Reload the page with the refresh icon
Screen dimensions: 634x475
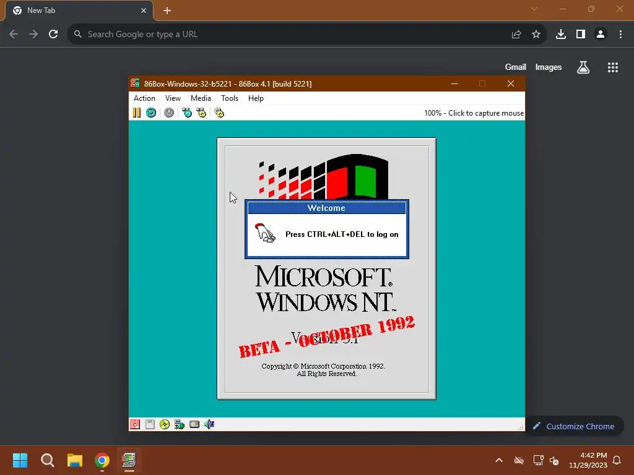53,35
